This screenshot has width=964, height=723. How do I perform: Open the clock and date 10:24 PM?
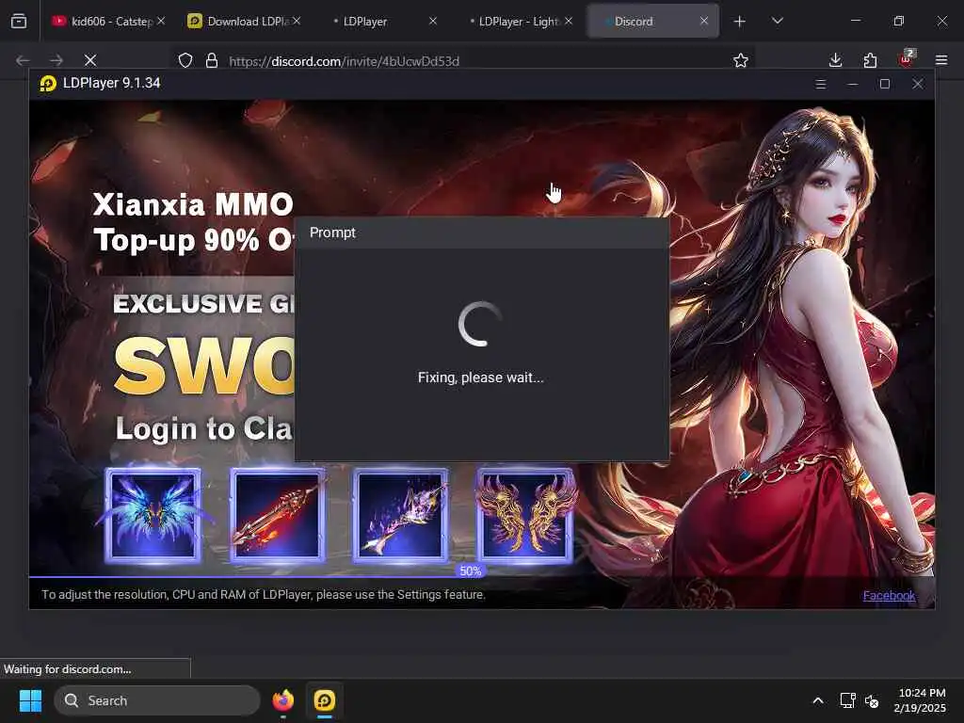(921, 700)
